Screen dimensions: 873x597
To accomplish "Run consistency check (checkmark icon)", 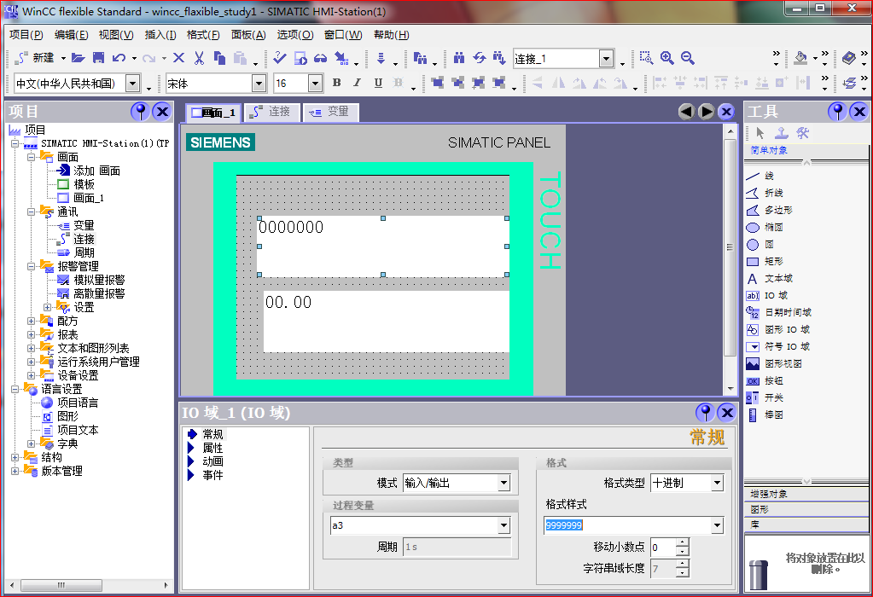I will click(280, 58).
